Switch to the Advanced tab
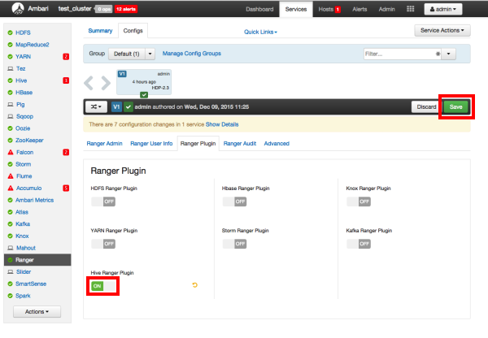This screenshot has height=338, width=488. [277, 143]
